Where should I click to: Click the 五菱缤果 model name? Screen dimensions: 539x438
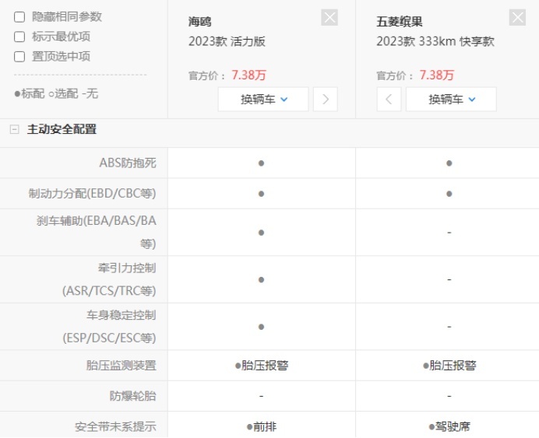point(399,22)
